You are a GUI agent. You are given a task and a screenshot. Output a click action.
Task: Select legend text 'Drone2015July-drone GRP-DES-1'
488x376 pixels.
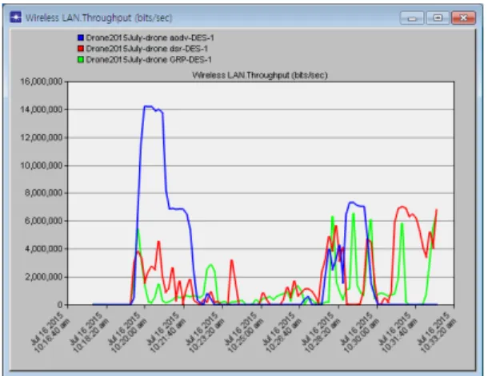[149, 60]
